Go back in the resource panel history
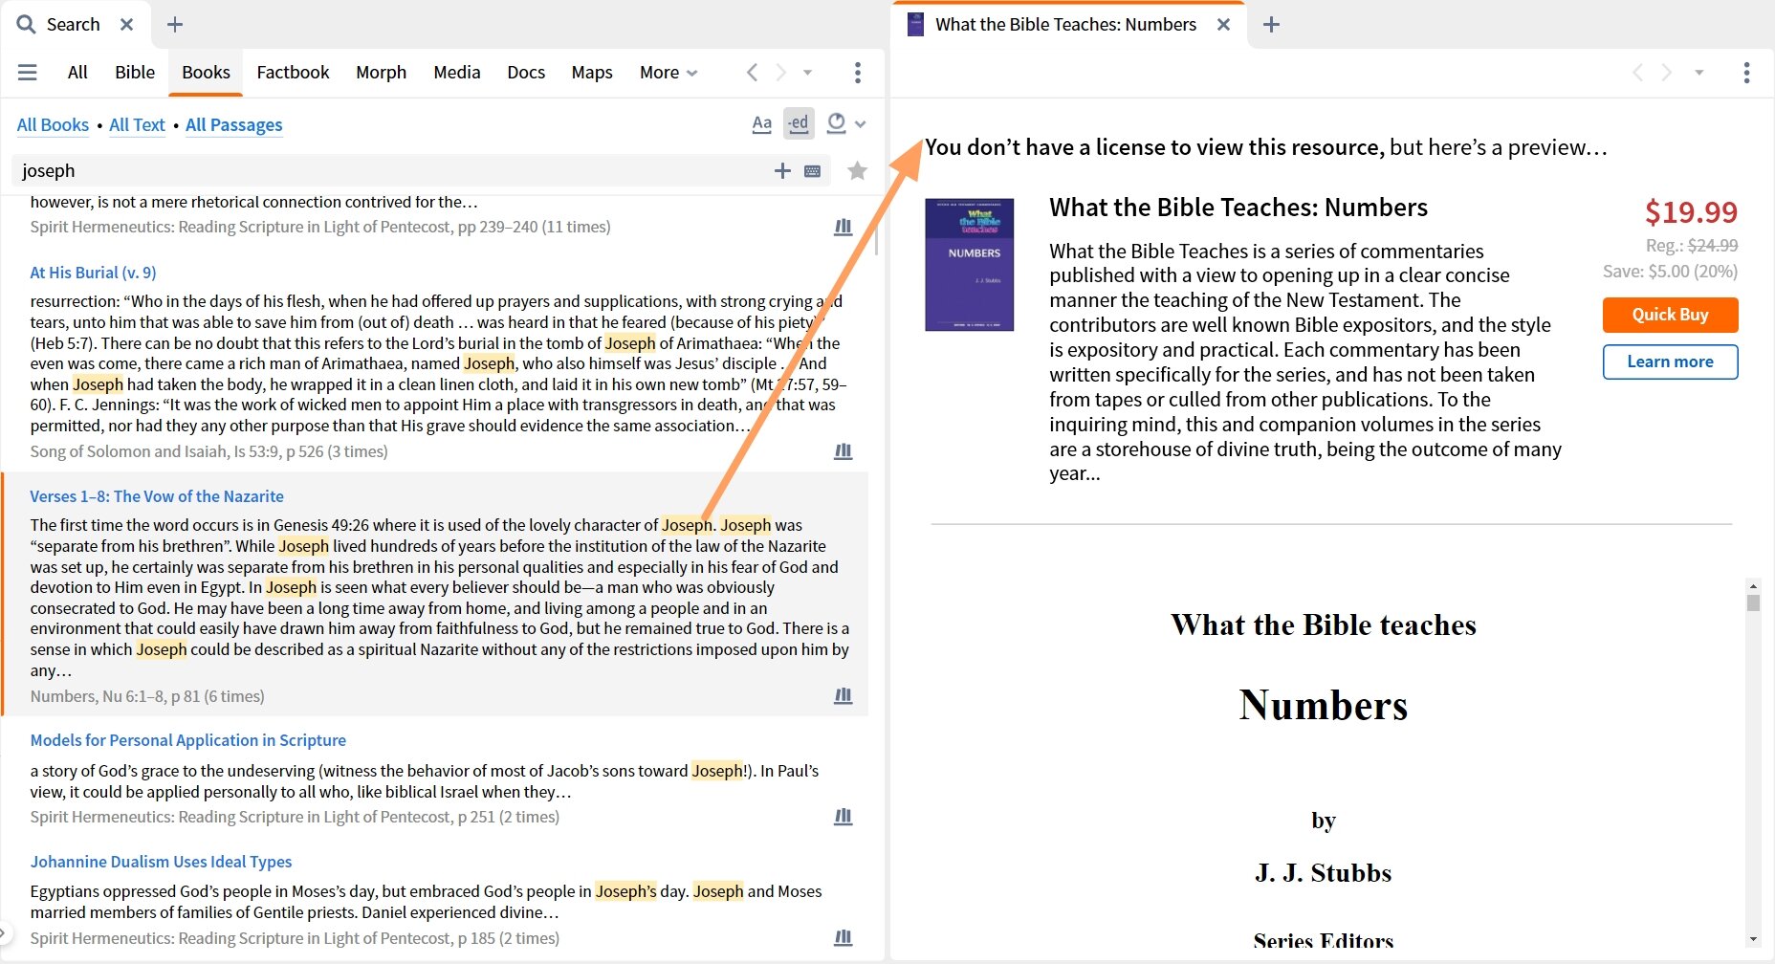Image resolution: width=1775 pixels, height=964 pixels. pos(1638,73)
